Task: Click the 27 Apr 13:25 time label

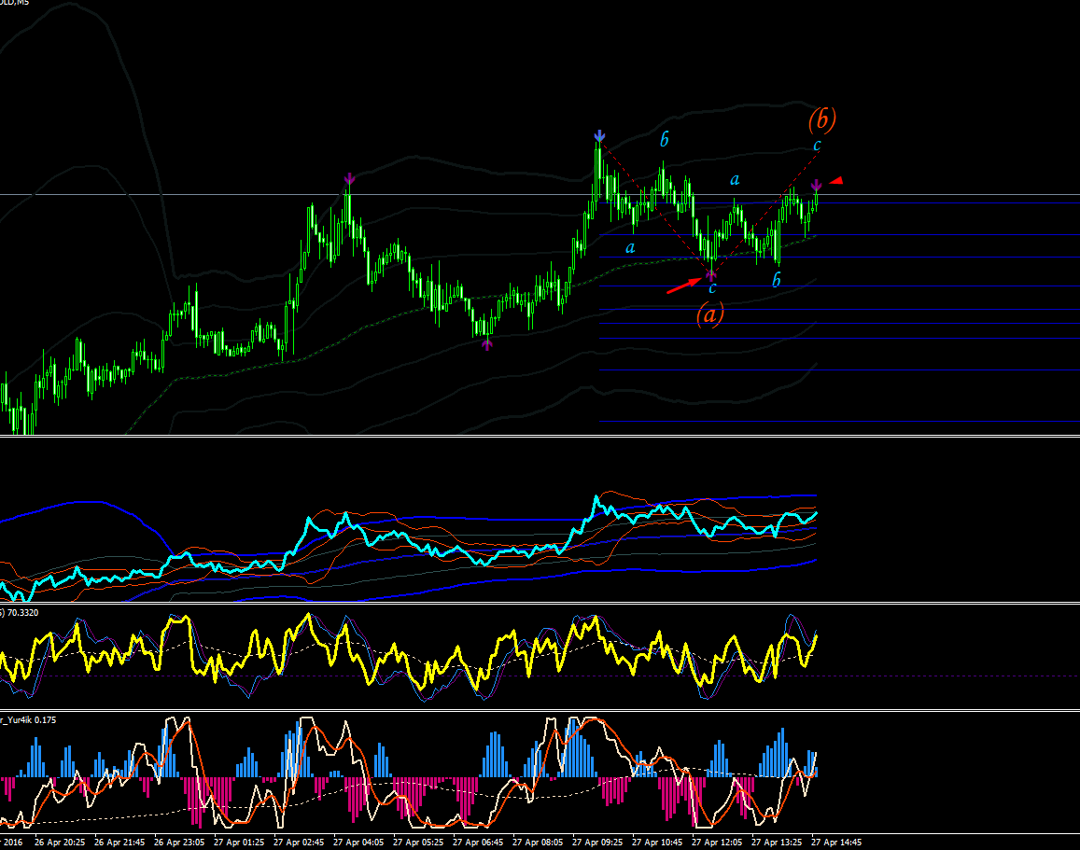Action: point(777,842)
